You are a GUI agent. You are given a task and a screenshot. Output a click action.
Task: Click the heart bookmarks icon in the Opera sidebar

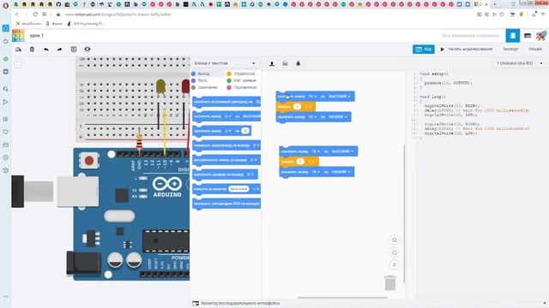pyautogui.click(x=6, y=132)
